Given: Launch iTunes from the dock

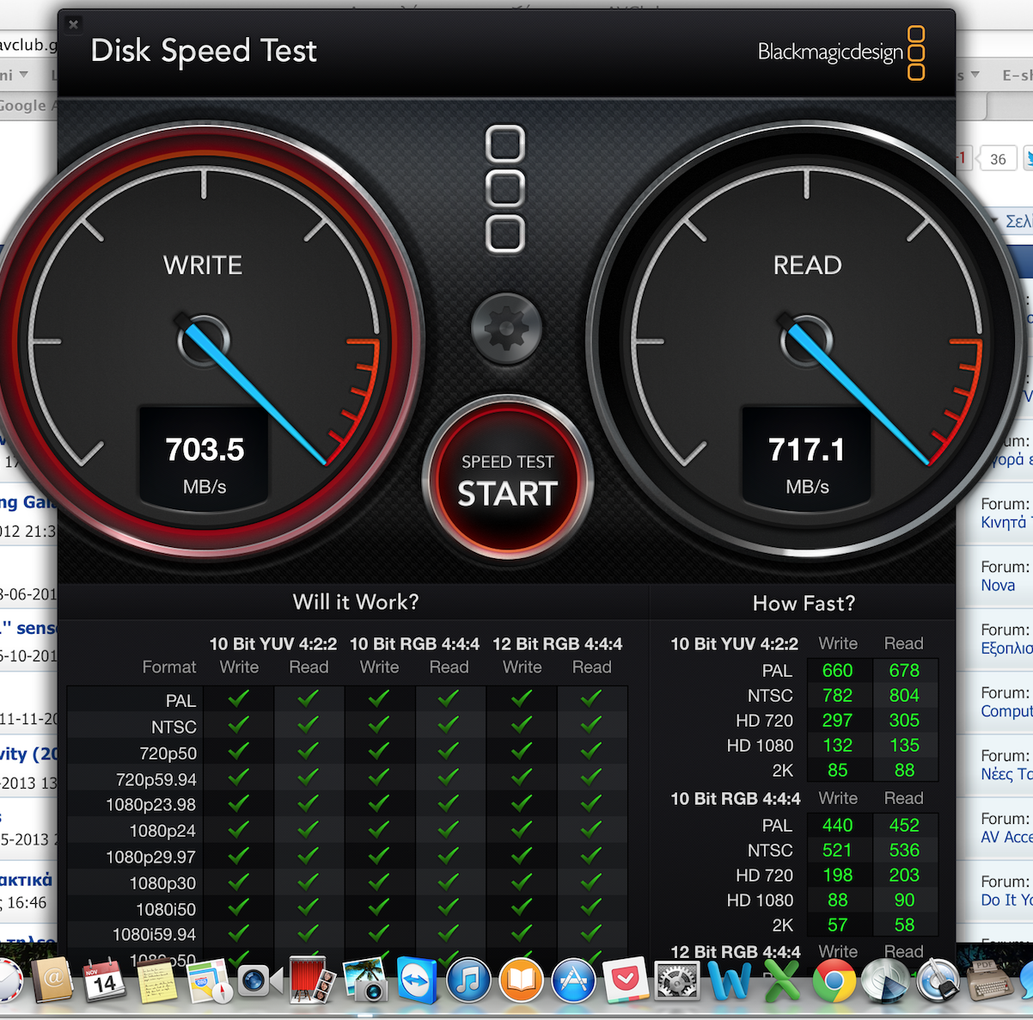Looking at the screenshot, I should pyautogui.click(x=469, y=981).
